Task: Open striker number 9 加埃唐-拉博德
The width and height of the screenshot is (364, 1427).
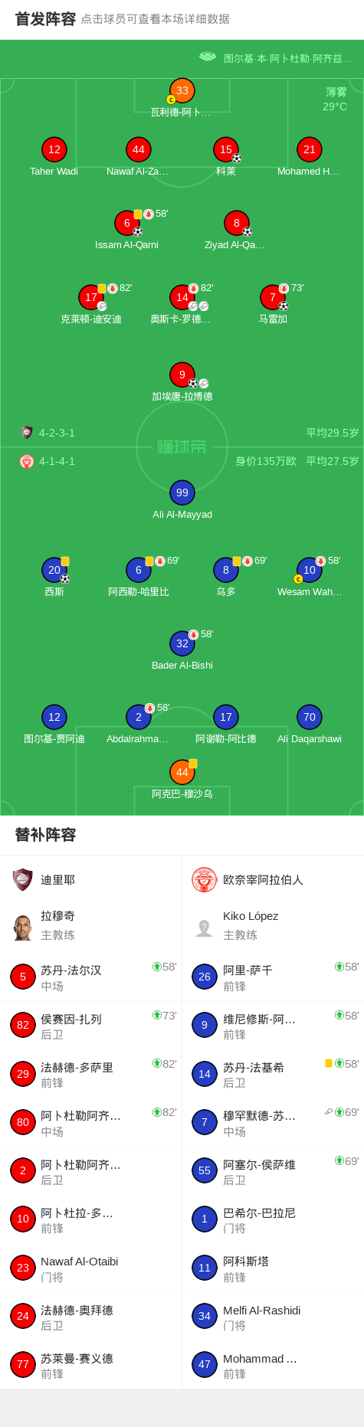Action: click(182, 375)
